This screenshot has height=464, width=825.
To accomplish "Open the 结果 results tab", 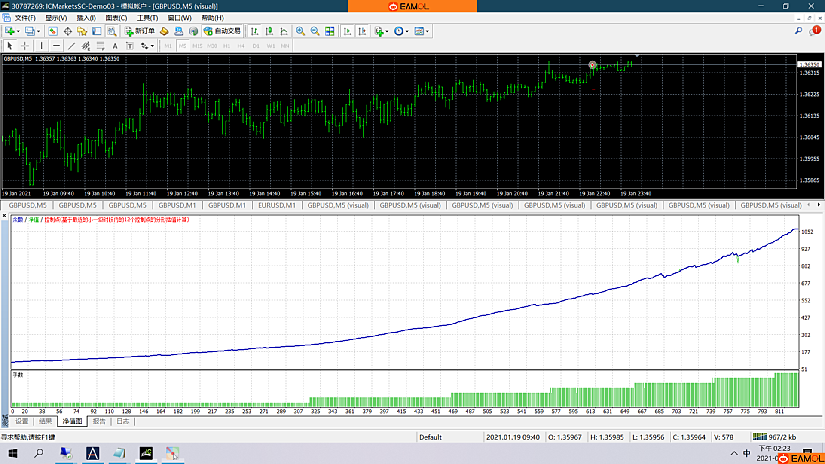I will (x=46, y=421).
